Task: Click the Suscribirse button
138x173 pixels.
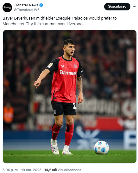Action: pyautogui.click(x=117, y=7)
